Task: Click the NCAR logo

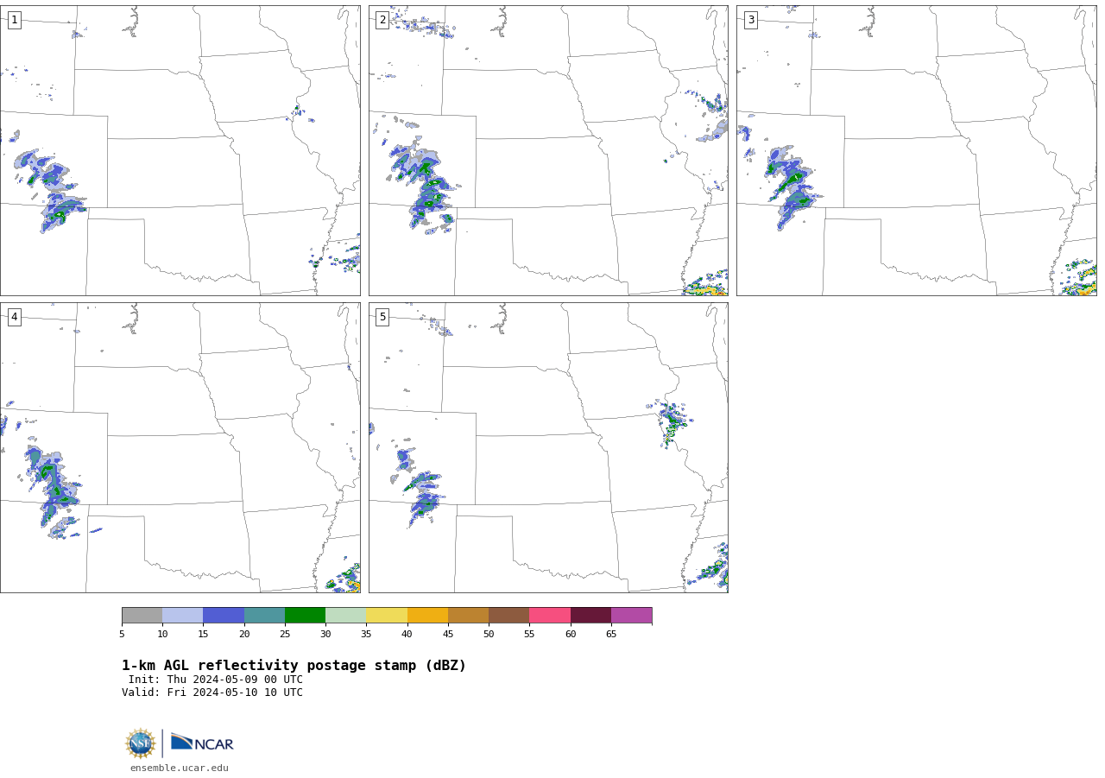Action: tap(202, 743)
